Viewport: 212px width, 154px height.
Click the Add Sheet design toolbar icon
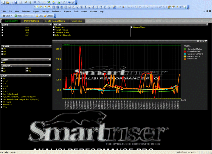coord(37,7)
